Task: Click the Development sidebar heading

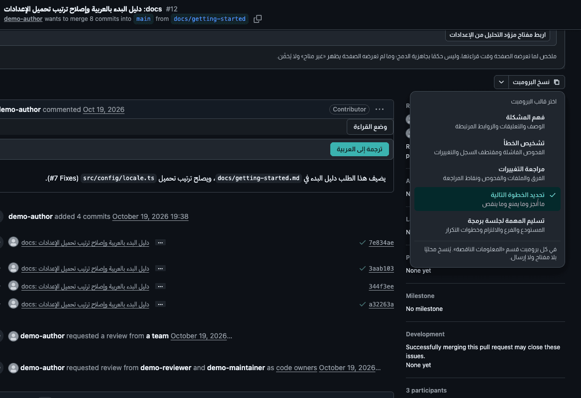Action: click(x=425, y=334)
